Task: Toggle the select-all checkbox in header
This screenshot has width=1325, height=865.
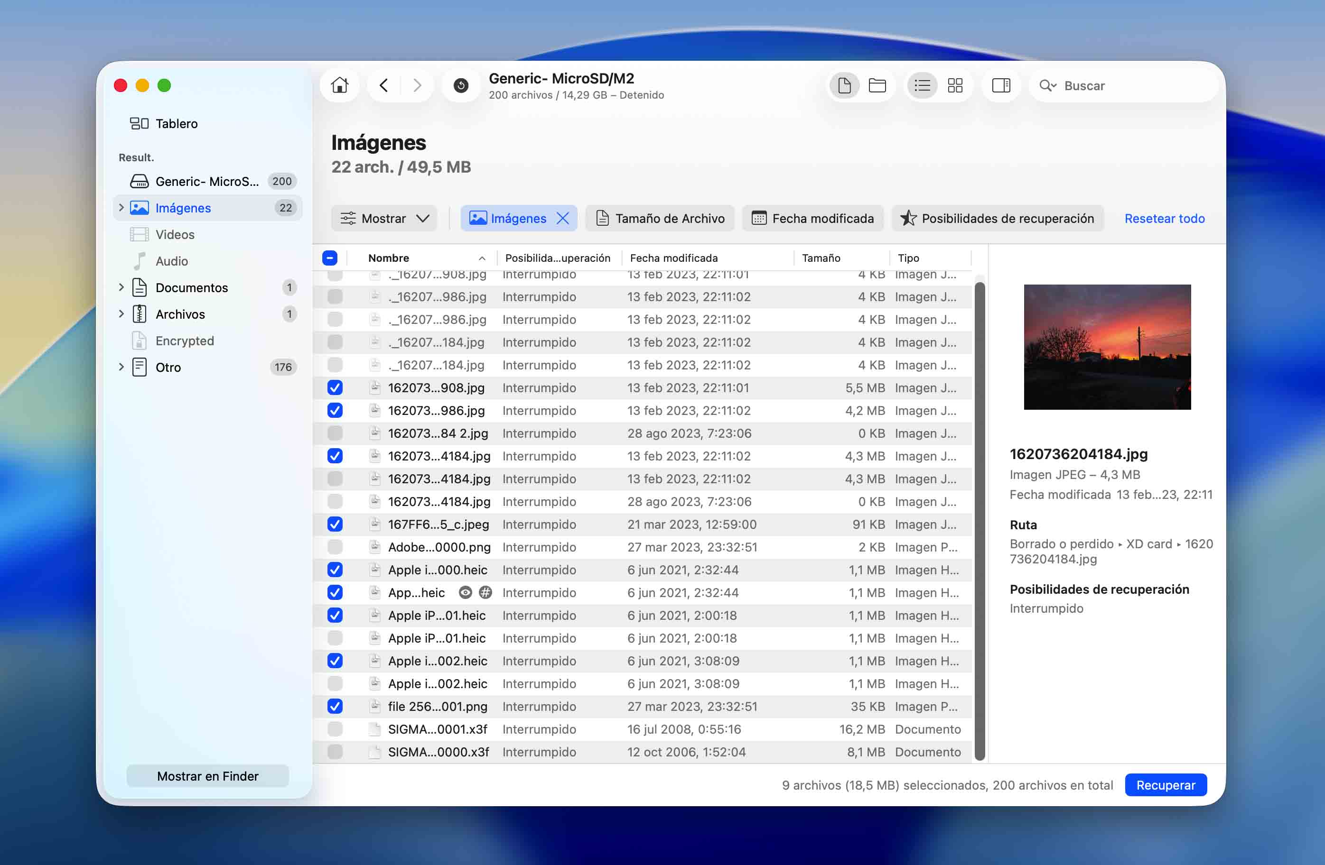Action: pos(329,258)
